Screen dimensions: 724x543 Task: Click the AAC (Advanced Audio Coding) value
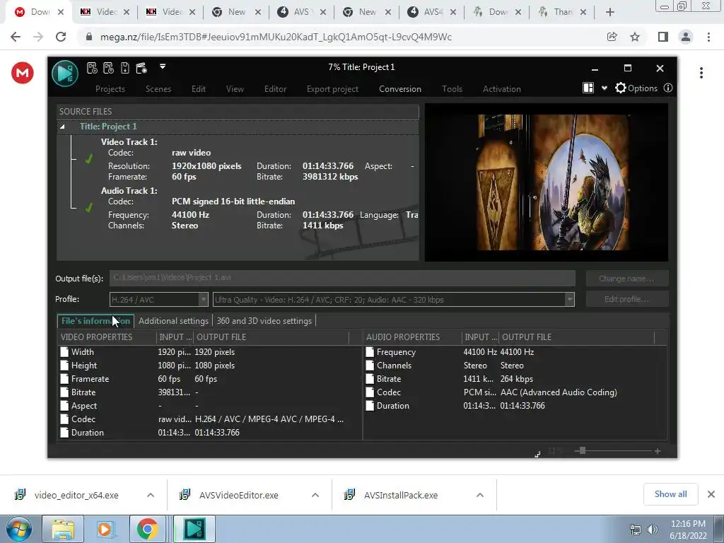(x=559, y=392)
